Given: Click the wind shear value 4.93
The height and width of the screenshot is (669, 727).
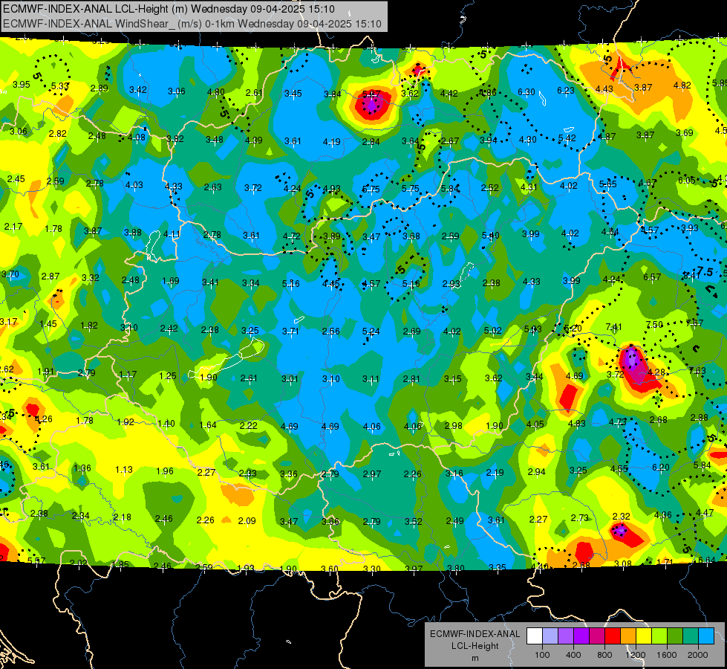Looking at the screenshot, I should click(x=331, y=189).
